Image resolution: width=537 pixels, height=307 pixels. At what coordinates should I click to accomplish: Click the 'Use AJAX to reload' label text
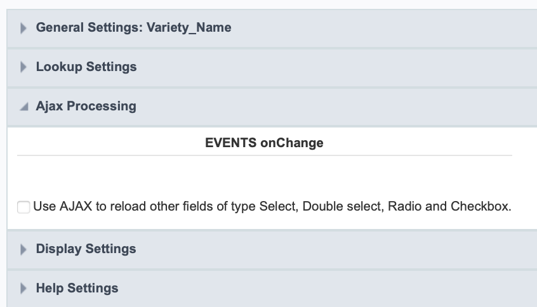(x=127, y=207)
